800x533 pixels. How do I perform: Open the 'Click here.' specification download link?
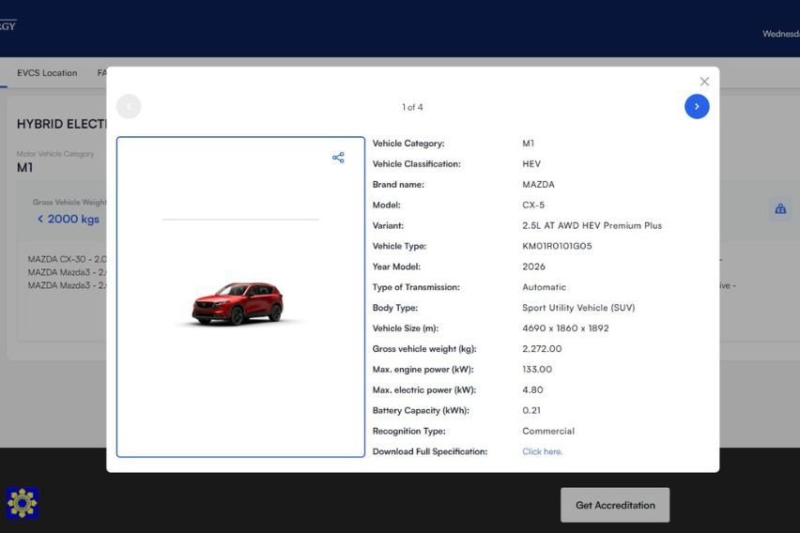click(542, 452)
